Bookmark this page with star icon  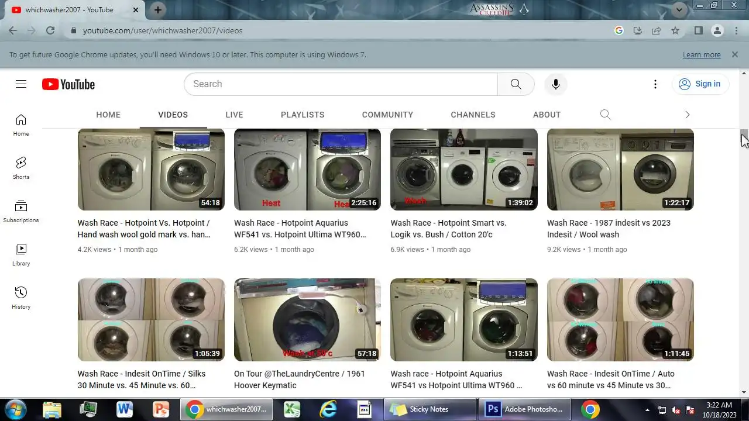675,30
